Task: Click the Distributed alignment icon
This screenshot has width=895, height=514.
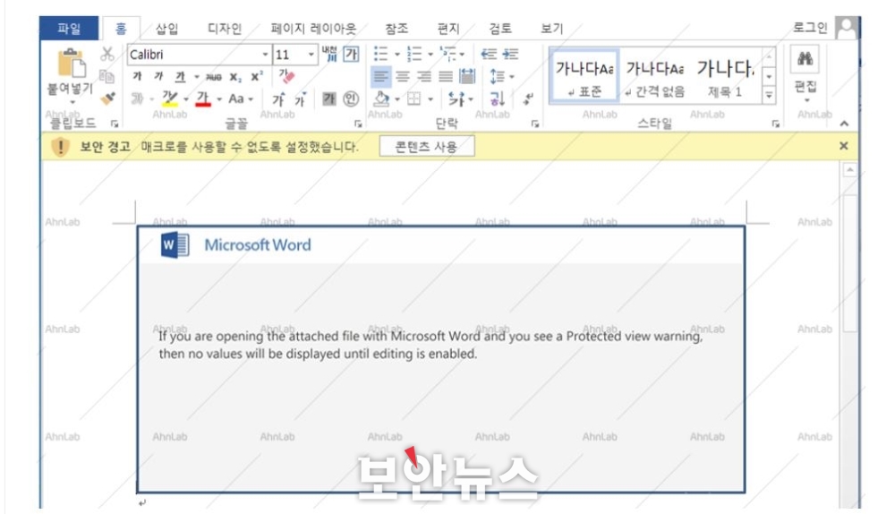Action: coord(467,76)
